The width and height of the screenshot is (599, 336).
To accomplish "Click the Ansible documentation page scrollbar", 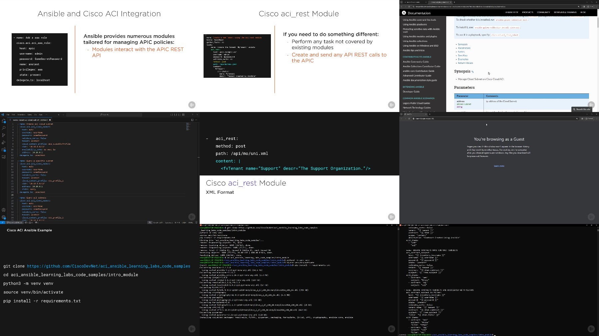I will (x=597, y=23).
